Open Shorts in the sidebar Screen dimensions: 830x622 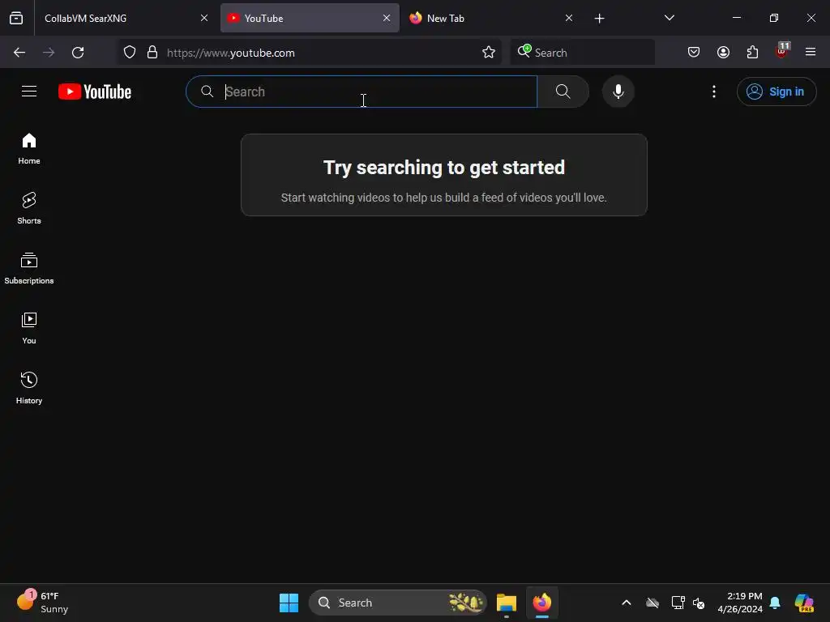click(x=29, y=208)
